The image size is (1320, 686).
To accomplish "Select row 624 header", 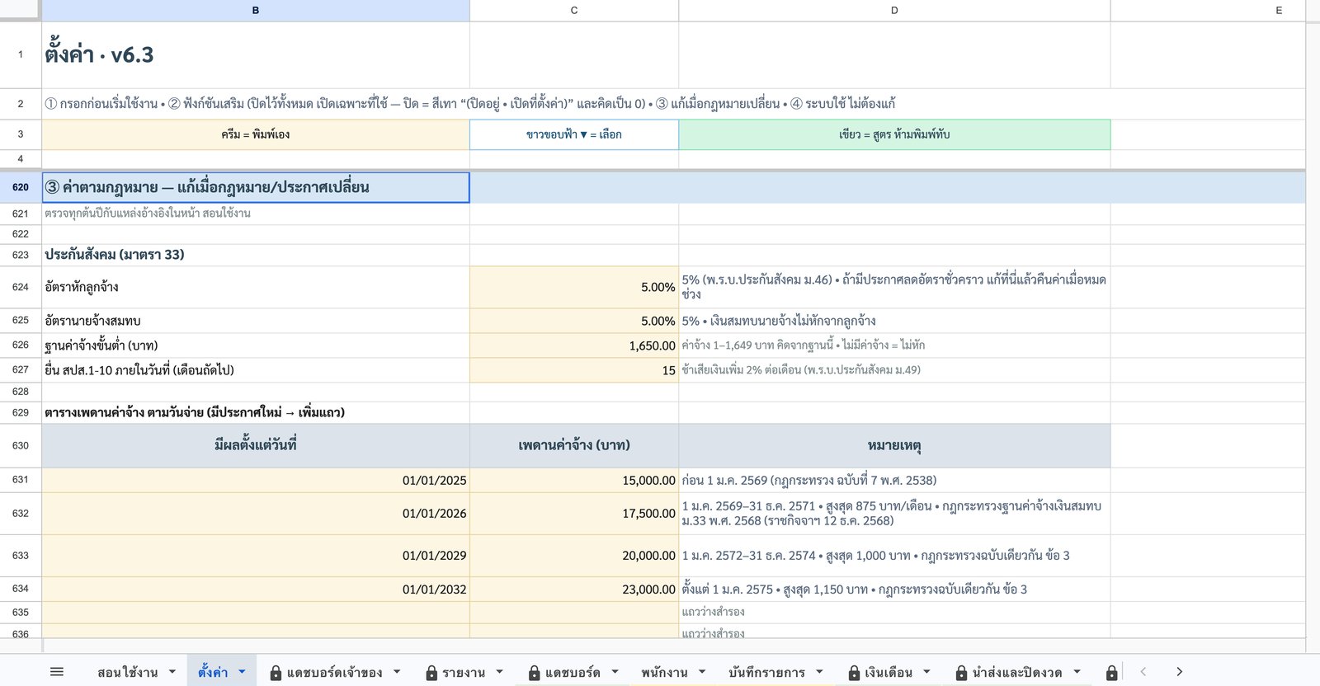I will pos(21,287).
